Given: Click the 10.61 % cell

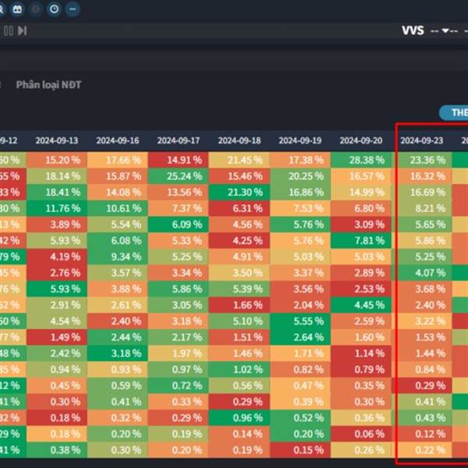Looking at the screenshot, I should (x=118, y=208).
